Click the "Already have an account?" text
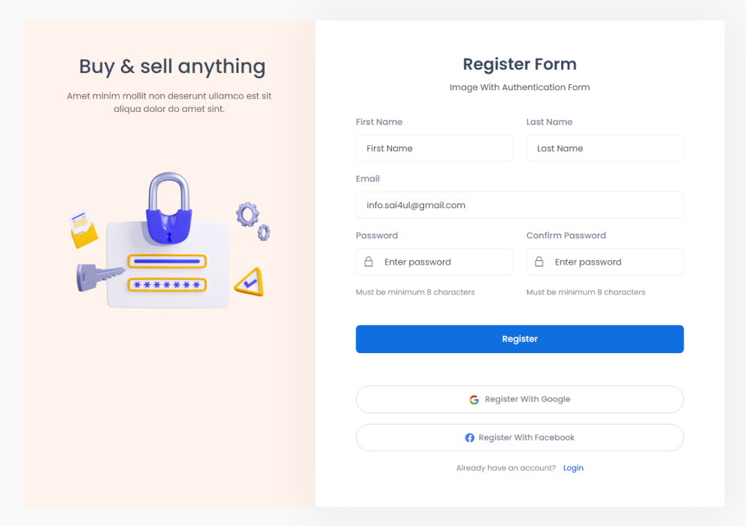This screenshot has height=526, width=746. tap(505, 468)
